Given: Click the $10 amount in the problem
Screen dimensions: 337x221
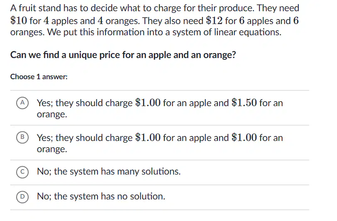Looking at the screenshot, I should pyautogui.click(x=19, y=21).
